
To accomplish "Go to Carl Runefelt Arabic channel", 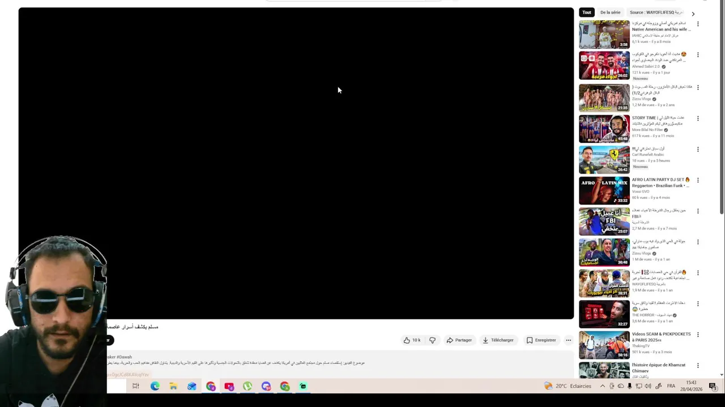I will 647,154.
